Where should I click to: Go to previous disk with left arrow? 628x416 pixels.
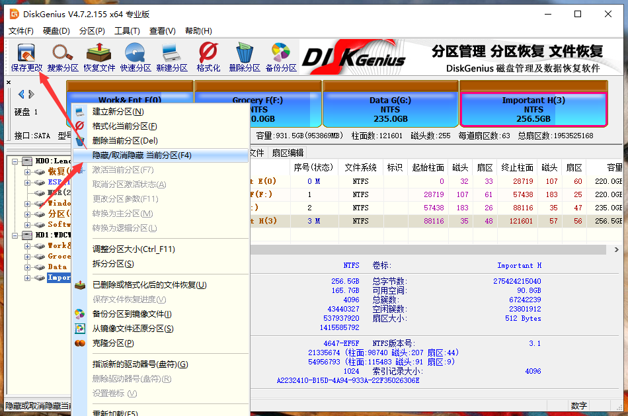click(21, 95)
